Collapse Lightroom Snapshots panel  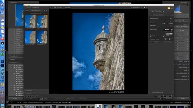(9, 56)
